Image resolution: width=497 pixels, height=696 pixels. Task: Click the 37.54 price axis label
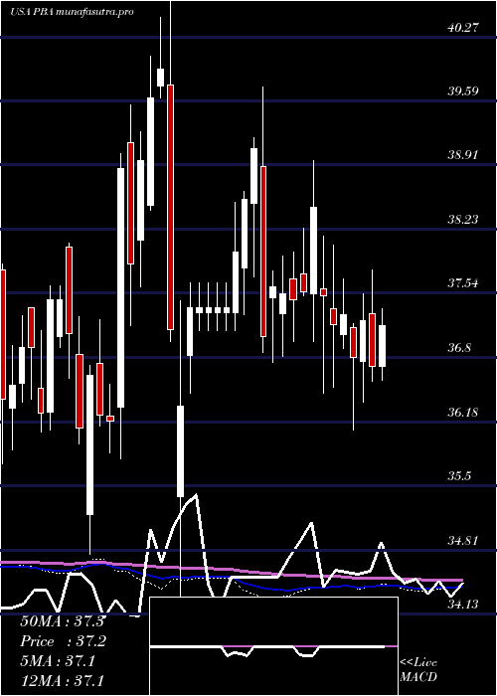pyautogui.click(x=463, y=282)
